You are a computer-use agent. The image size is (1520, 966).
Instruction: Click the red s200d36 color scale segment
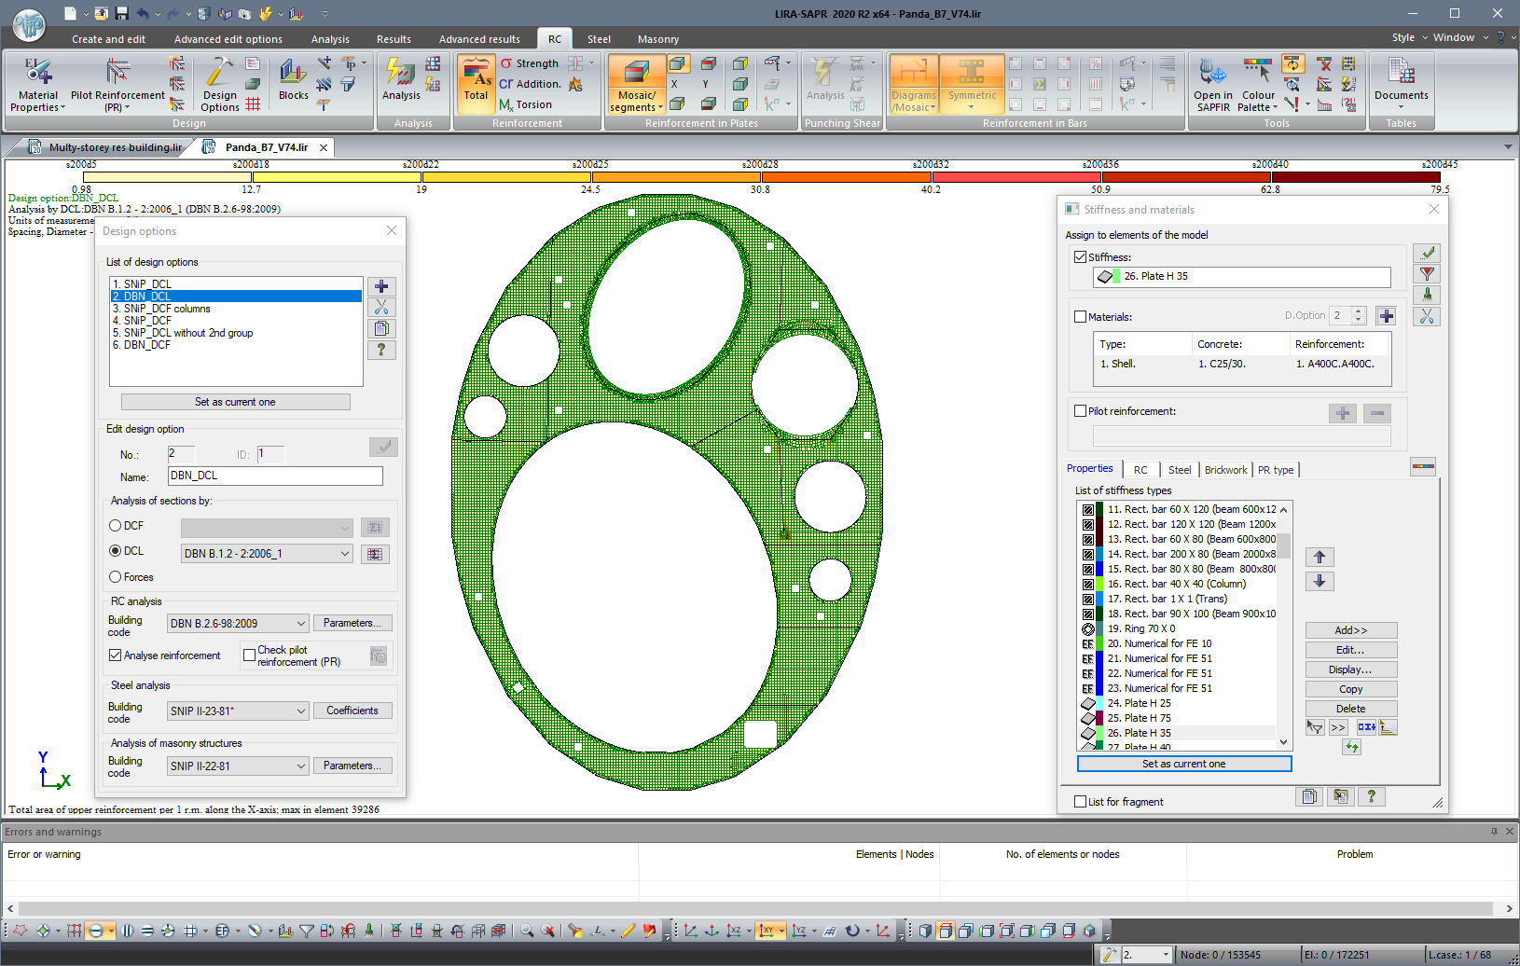[1184, 176]
